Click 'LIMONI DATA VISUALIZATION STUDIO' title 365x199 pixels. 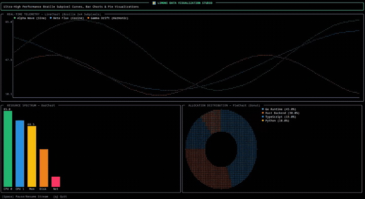pos(185,3)
